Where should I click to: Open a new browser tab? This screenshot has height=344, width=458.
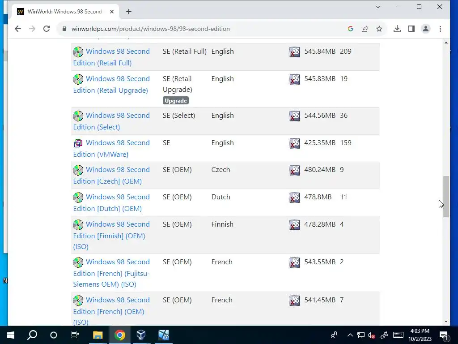[129, 12]
